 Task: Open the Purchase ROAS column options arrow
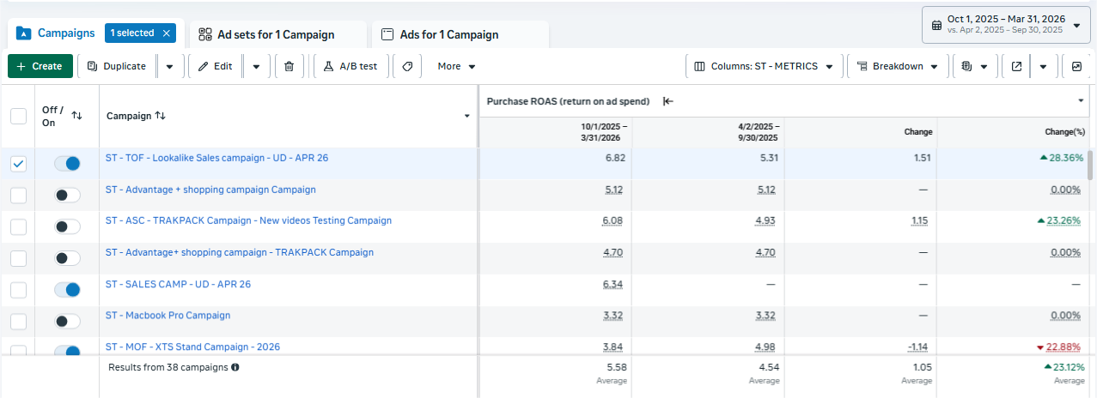click(1081, 101)
